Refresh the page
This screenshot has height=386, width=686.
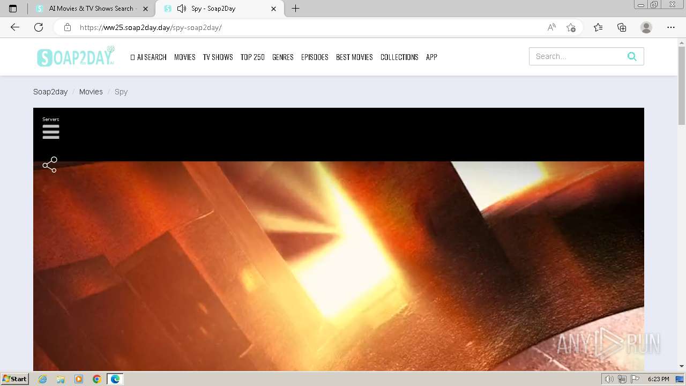pos(39,27)
